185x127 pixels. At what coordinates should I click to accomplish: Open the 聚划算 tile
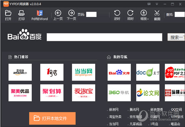click(x=52, y=93)
